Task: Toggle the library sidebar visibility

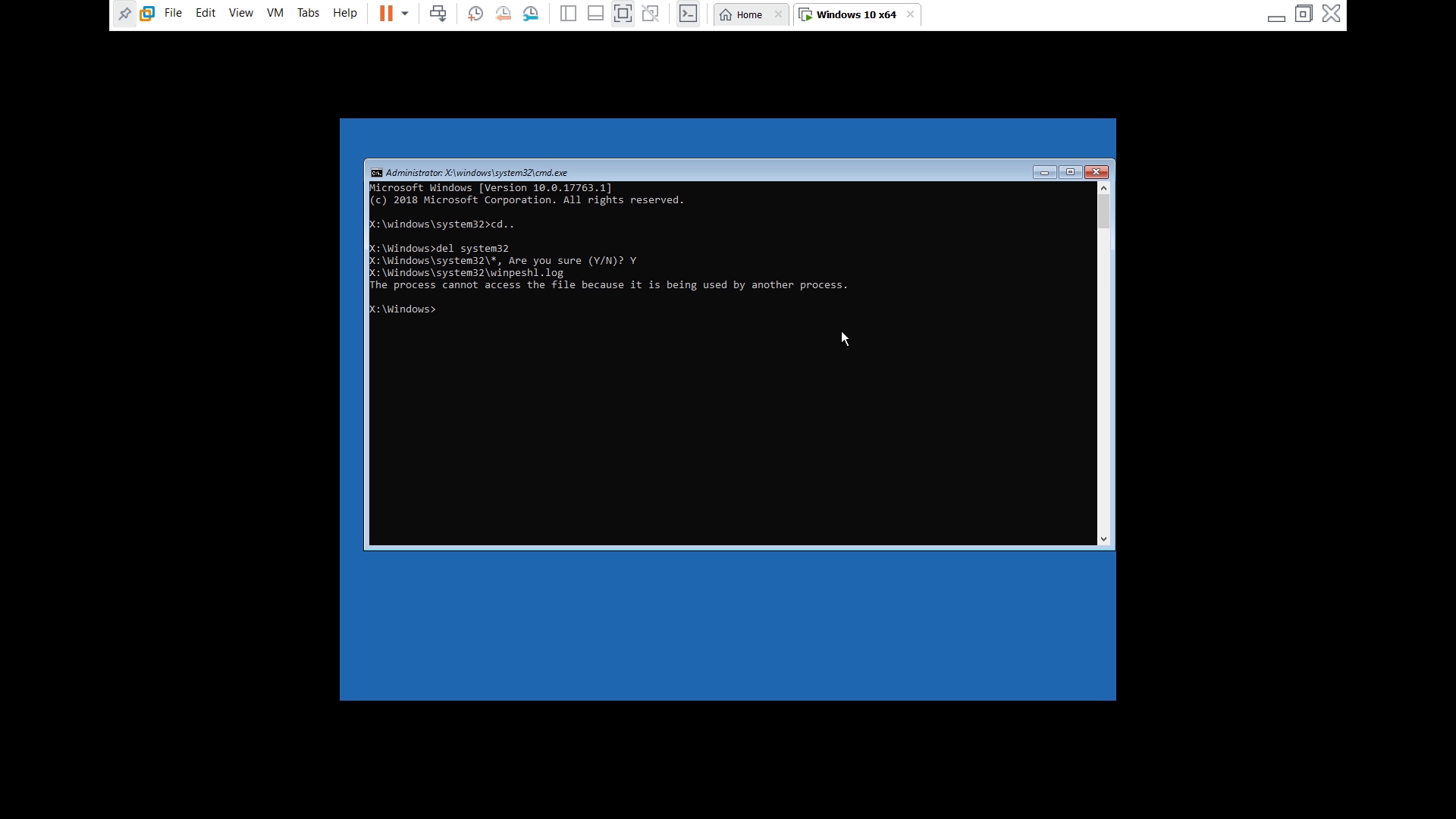Action: point(569,14)
